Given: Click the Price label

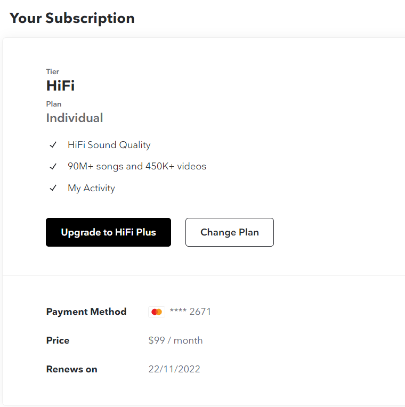Looking at the screenshot, I should click(58, 340).
